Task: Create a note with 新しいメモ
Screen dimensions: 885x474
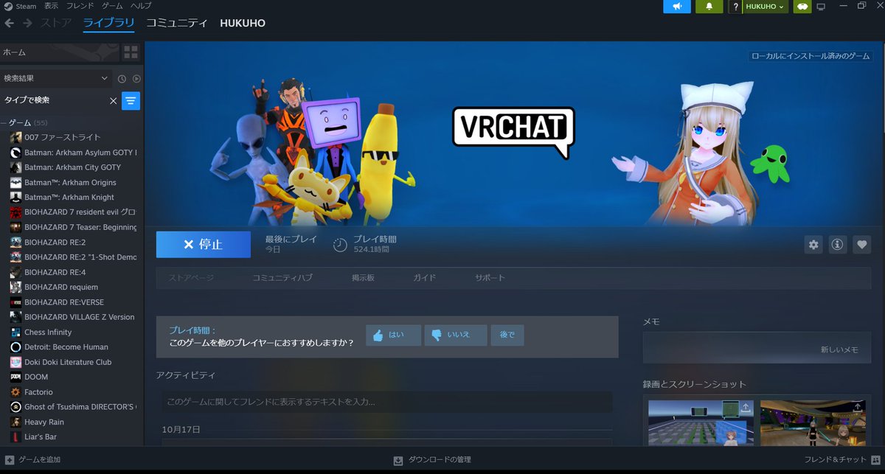Action: [x=839, y=350]
